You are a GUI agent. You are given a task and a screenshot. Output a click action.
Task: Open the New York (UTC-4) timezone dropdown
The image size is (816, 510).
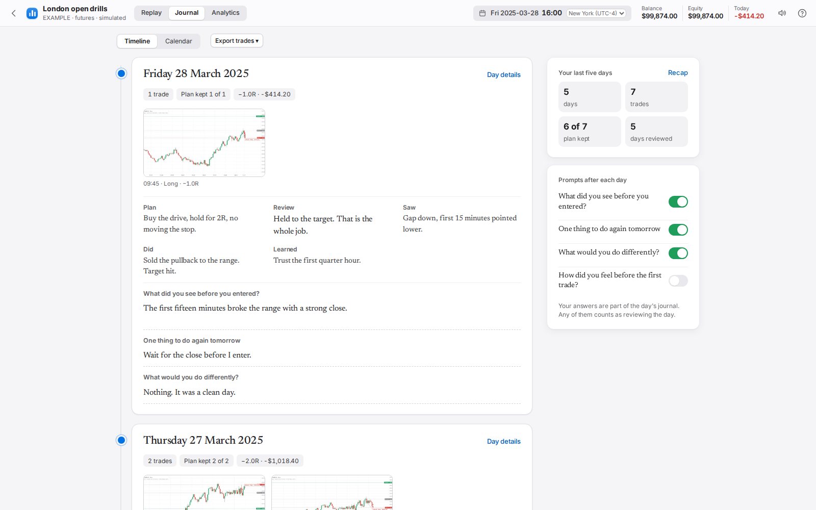[596, 13]
